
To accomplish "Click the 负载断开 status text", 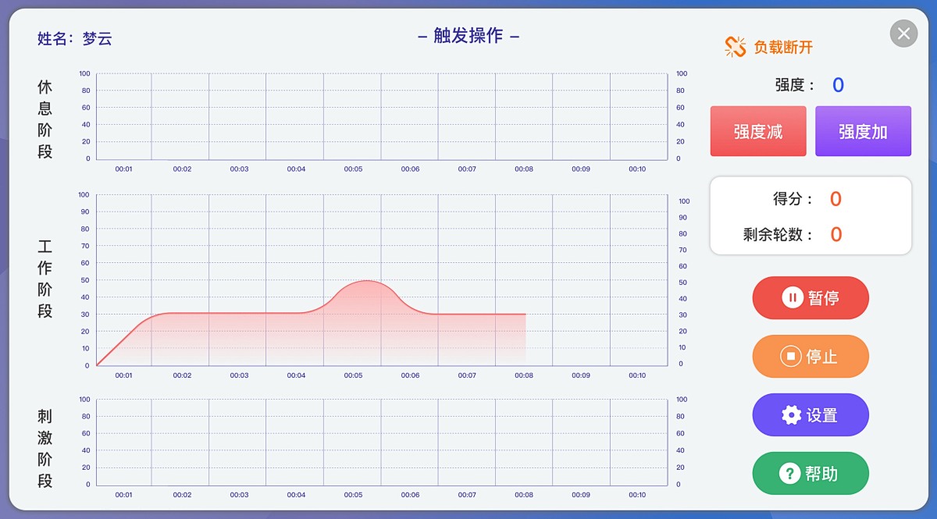I will coord(783,48).
